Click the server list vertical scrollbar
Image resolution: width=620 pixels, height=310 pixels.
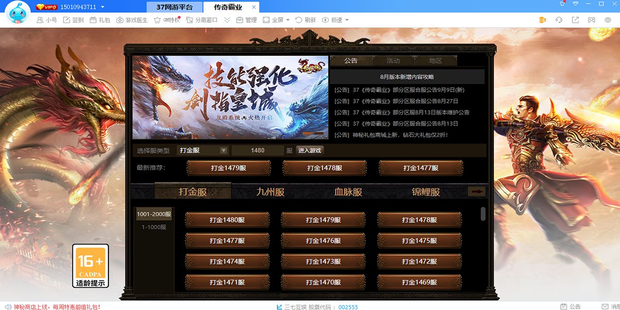[x=483, y=214]
